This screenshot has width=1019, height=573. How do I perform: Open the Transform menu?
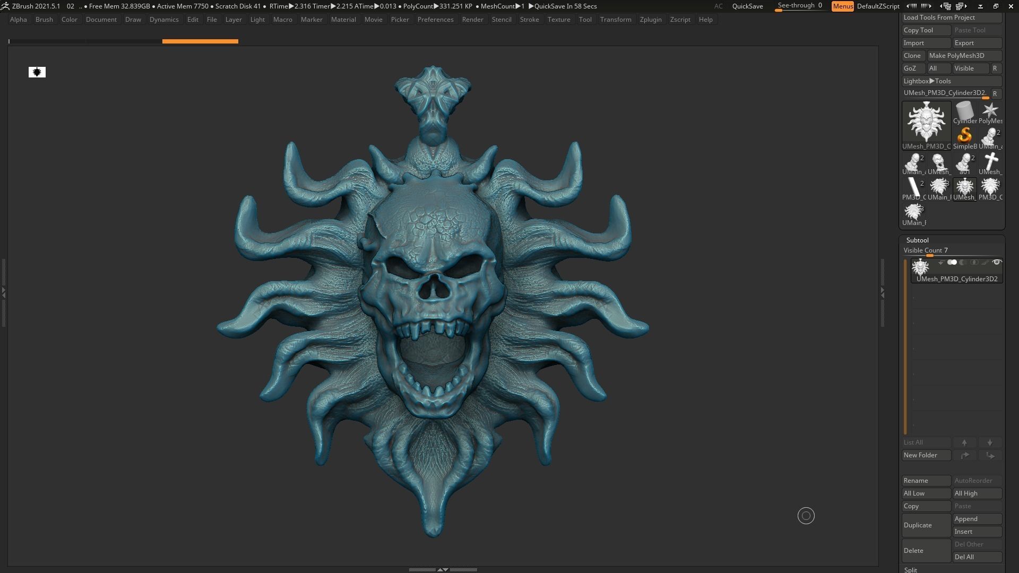click(616, 20)
